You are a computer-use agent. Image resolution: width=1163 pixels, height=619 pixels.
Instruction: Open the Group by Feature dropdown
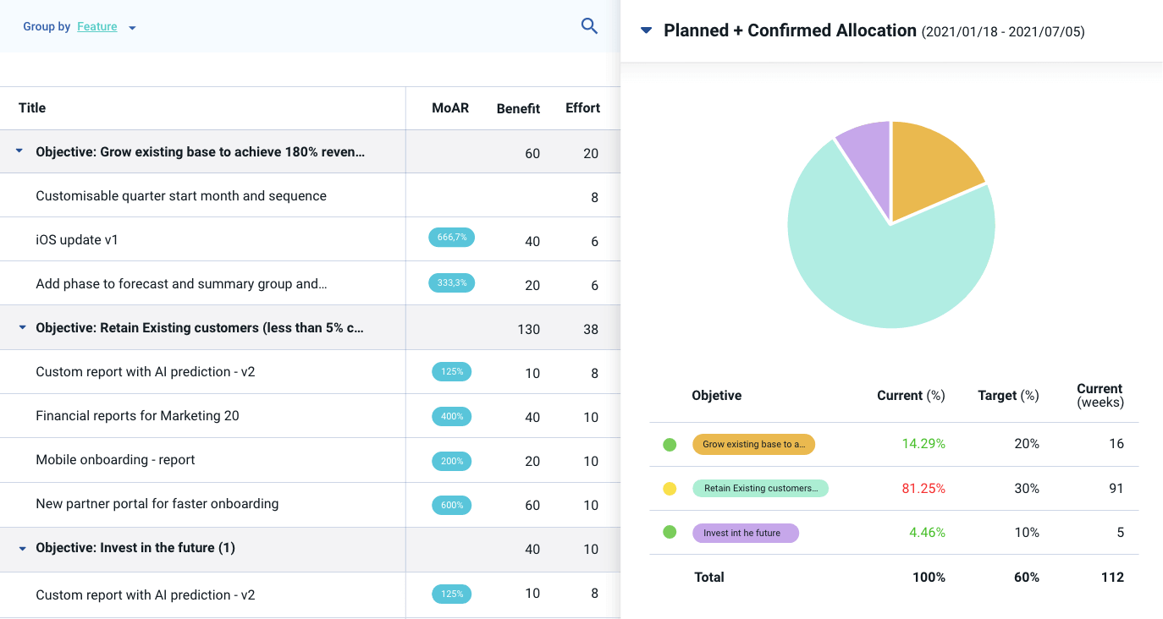(132, 28)
